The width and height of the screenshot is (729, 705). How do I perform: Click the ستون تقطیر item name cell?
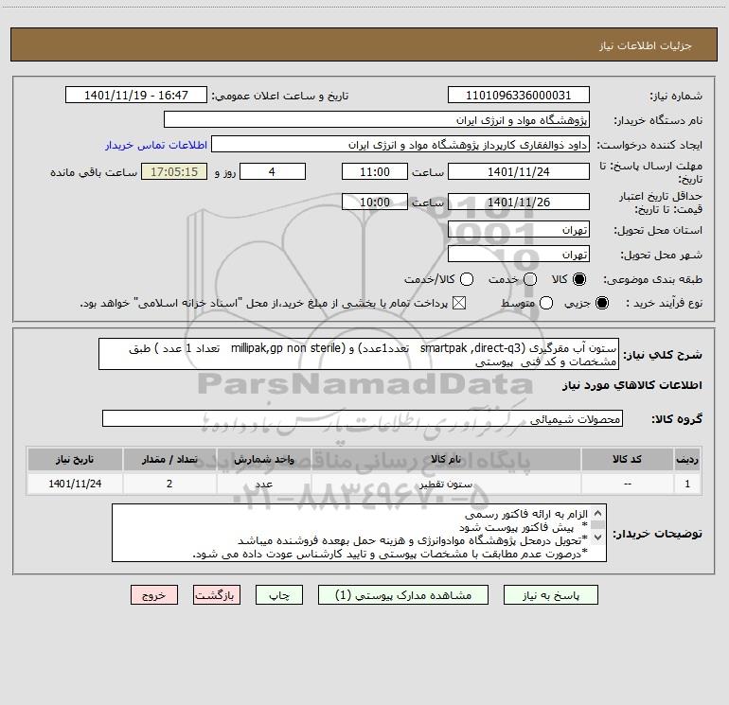point(446,484)
